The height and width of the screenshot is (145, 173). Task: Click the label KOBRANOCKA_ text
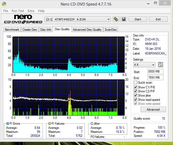point(156,53)
